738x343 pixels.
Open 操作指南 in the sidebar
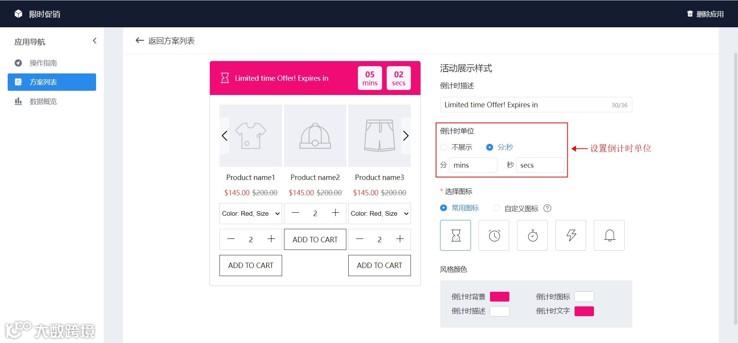point(52,63)
